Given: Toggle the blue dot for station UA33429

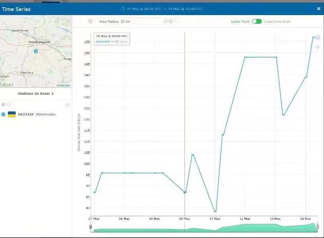Looking at the screenshot, I should point(4,114).
